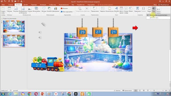Image resolution: width=171 pixels, height=96 pixels.
Task: Insert a chart (Диаграмма)
Action: (x=56, y=9)
